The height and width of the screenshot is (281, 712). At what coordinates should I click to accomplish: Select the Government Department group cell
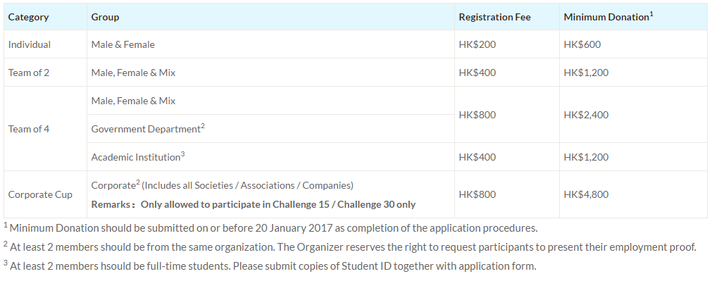click(148, 128)
